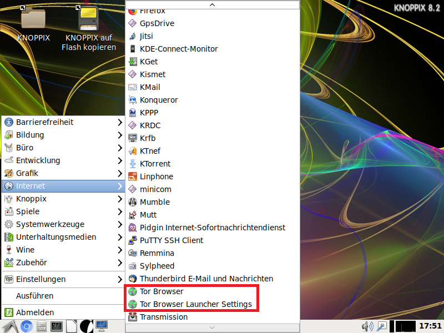Launch Tor Browser
The height and width of the screenshot is (333, 444).
click(x=213, y=291)
